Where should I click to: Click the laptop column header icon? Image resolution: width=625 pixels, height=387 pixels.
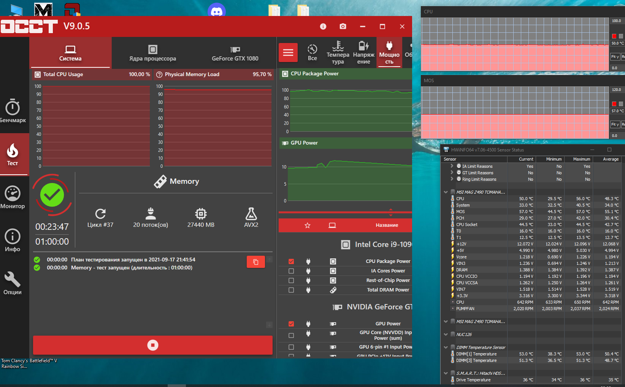(332, 225)
